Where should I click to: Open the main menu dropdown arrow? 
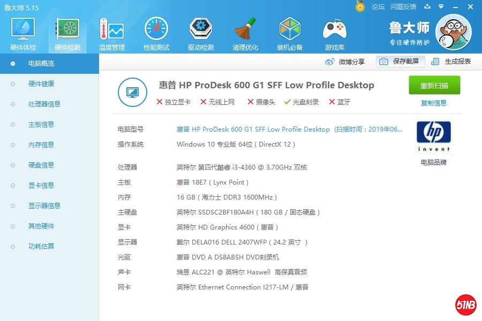pyautogui.click(x=441, y=6)
